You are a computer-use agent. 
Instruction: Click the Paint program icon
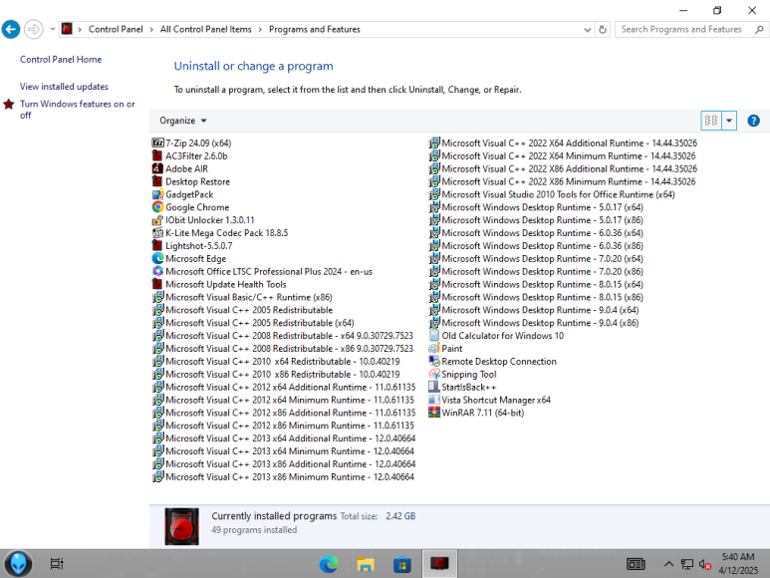click(434, 348)
